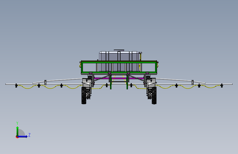Select the leftmost spray nozzle on the boom
The width and height of the screenshot is (238, 154).
[16, 86]
